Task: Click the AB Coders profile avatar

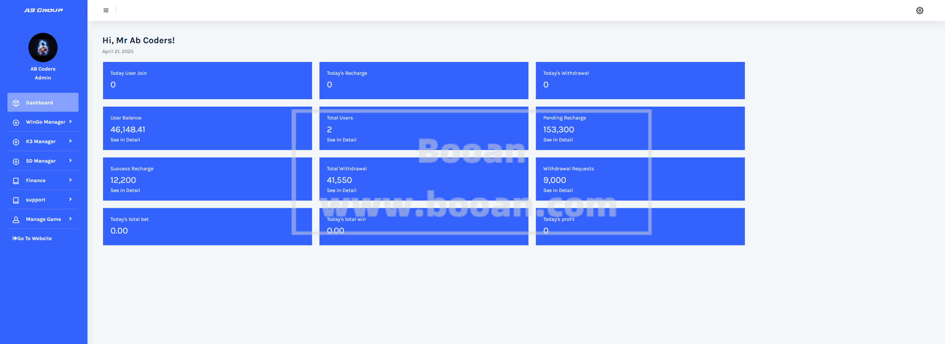Action: [43, 48]
